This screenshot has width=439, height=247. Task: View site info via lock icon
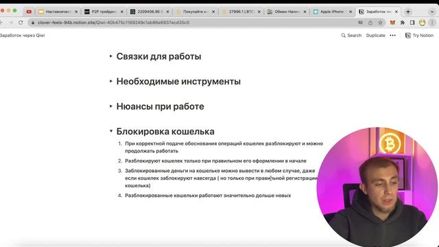[x=33, y=23]
